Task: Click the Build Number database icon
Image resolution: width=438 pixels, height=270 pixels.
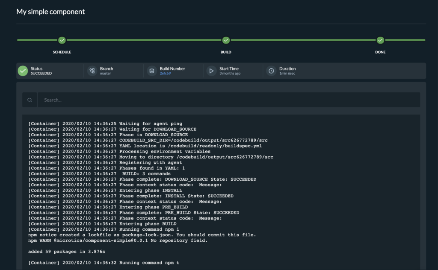Action: pyautogui.click(x=151, y=71)
